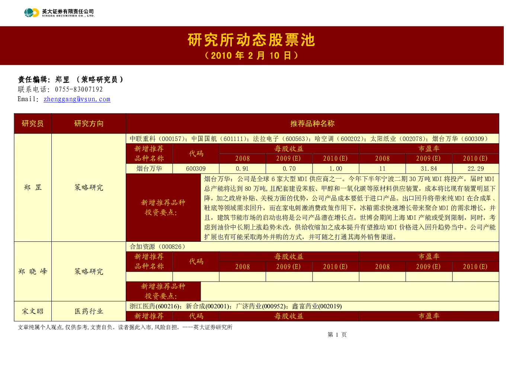Click the P/E value 31.84

(429, 169)
